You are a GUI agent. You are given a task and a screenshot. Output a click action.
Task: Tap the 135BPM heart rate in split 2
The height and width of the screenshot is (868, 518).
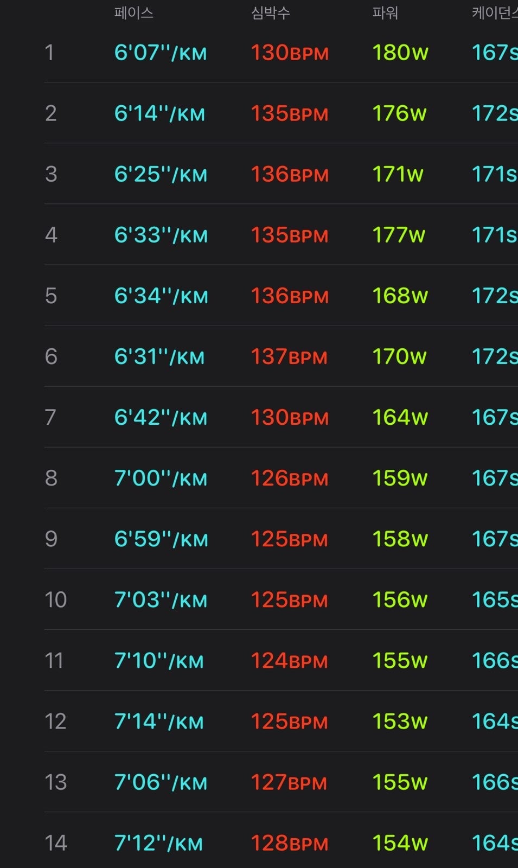pyautogui.click(x=290, y=113)
